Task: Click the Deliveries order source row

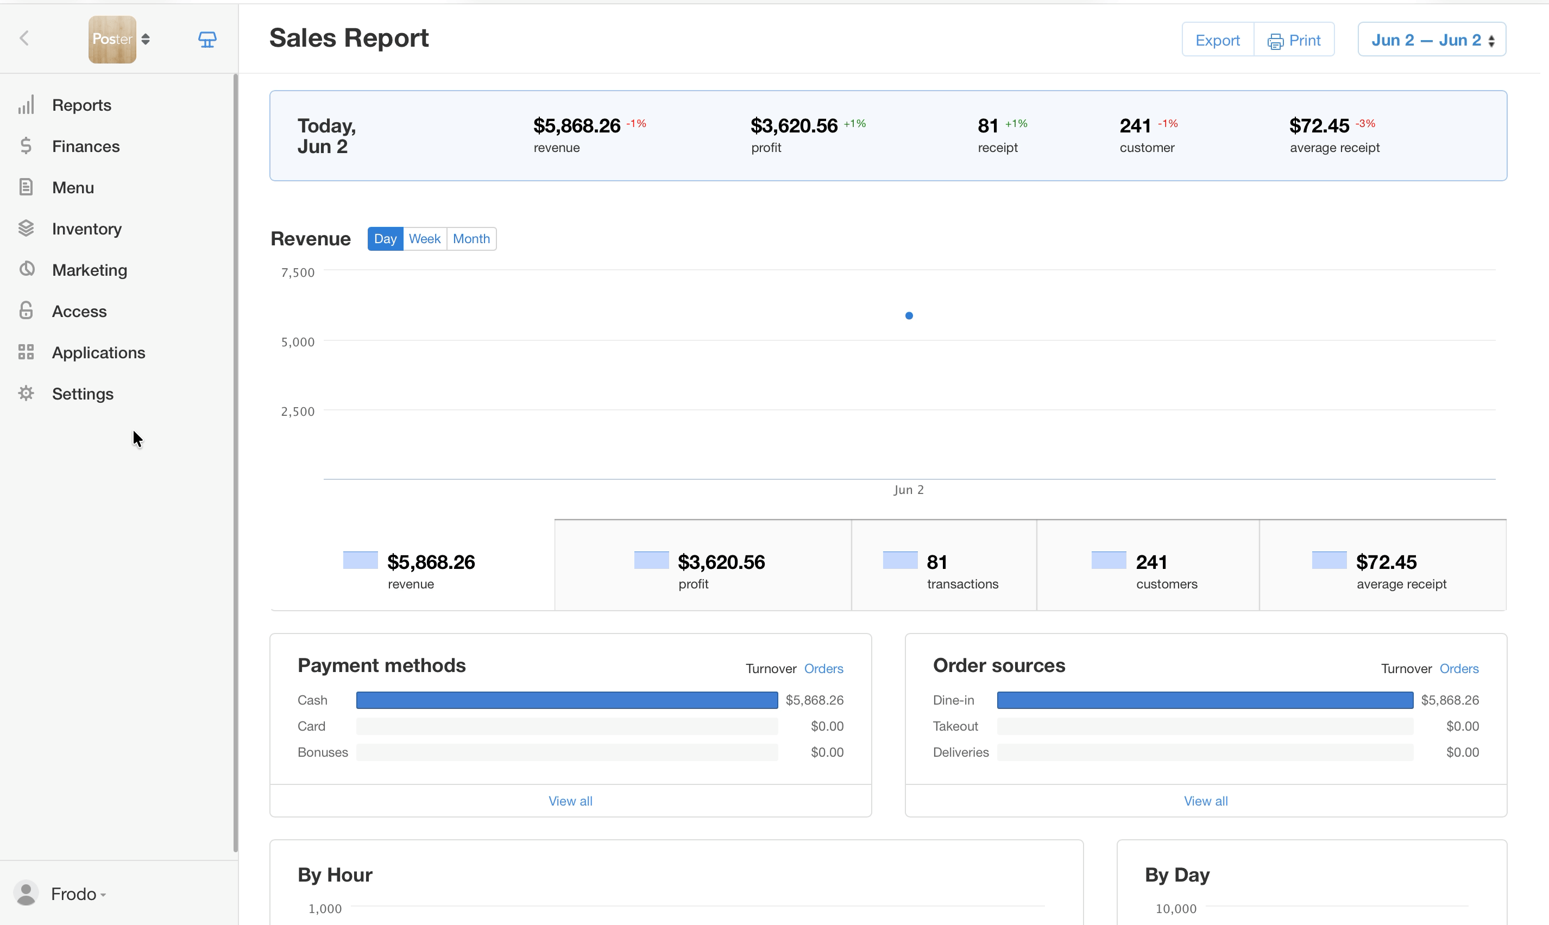Action: point(1206,752)
